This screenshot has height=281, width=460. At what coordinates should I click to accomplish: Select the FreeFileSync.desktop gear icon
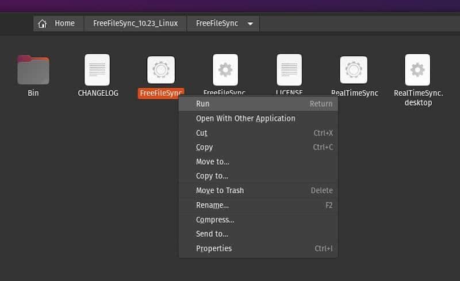tap(225, 70)
